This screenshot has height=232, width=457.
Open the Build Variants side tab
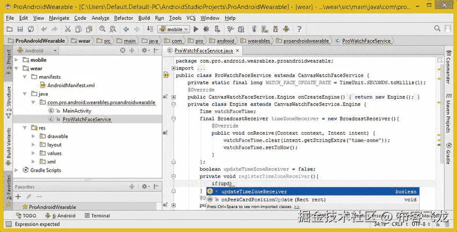click(x=8, y=147)
